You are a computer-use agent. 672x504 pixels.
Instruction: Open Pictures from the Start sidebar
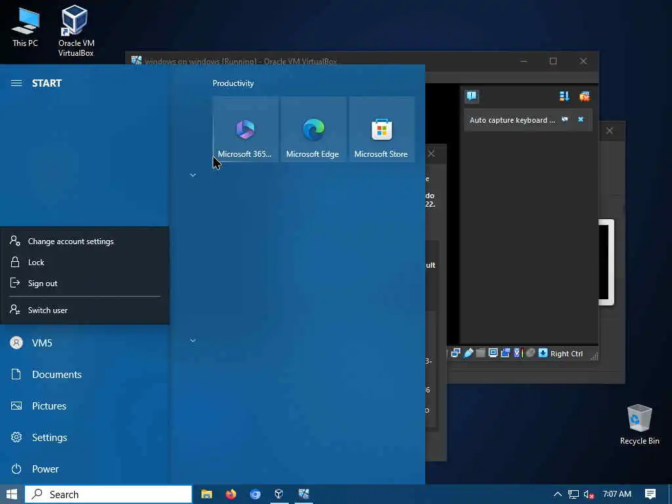click(x=85, y=406)
